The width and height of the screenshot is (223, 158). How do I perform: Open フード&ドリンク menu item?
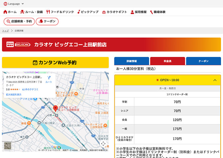(60, 12)
